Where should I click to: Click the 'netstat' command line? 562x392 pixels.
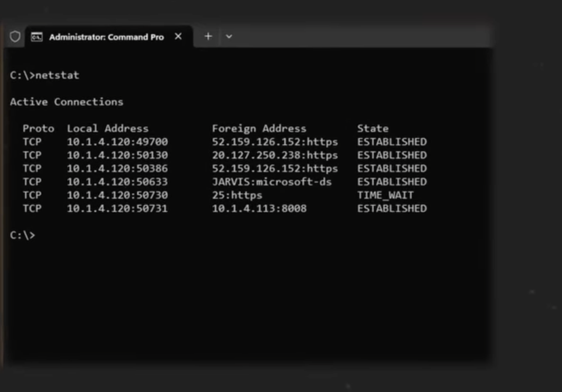click(x=45, y=75)
